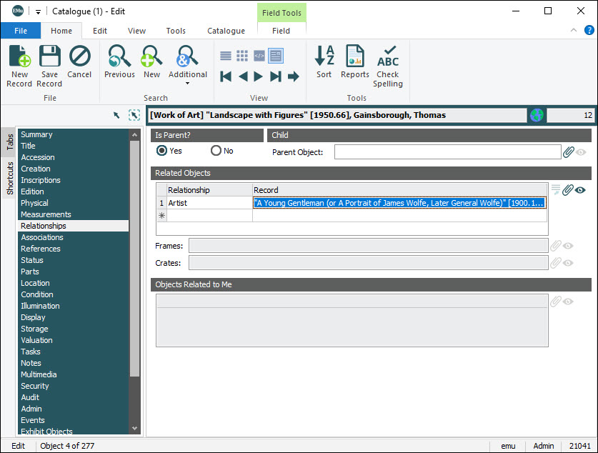Expand the Additional search dropdown
Viewport: 598px width, 453px height.
187,84
